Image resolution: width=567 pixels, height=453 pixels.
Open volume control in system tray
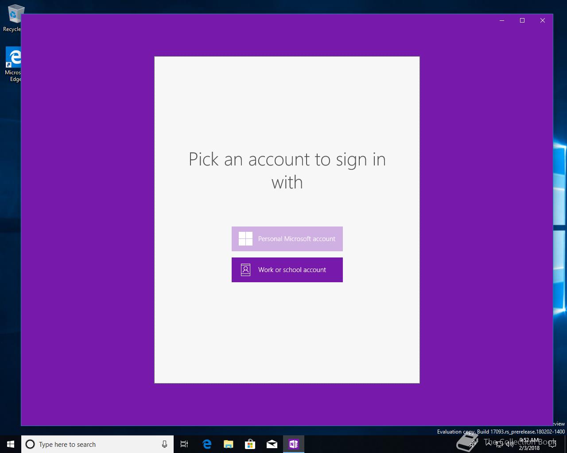(x=510, y=444)
